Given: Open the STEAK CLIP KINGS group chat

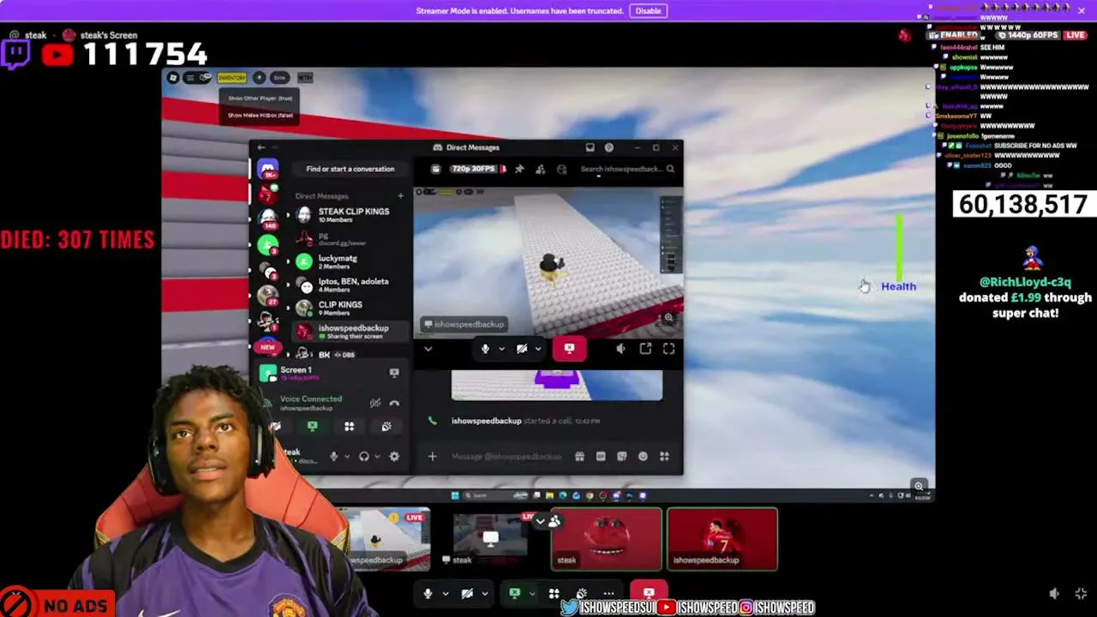Looking at the screenshot, I should [x=351, y=214].
